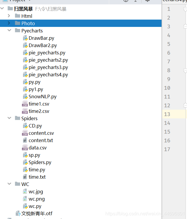
Task: Click the pie_pyecharts4.py file icon
Action: pos(25,75)
